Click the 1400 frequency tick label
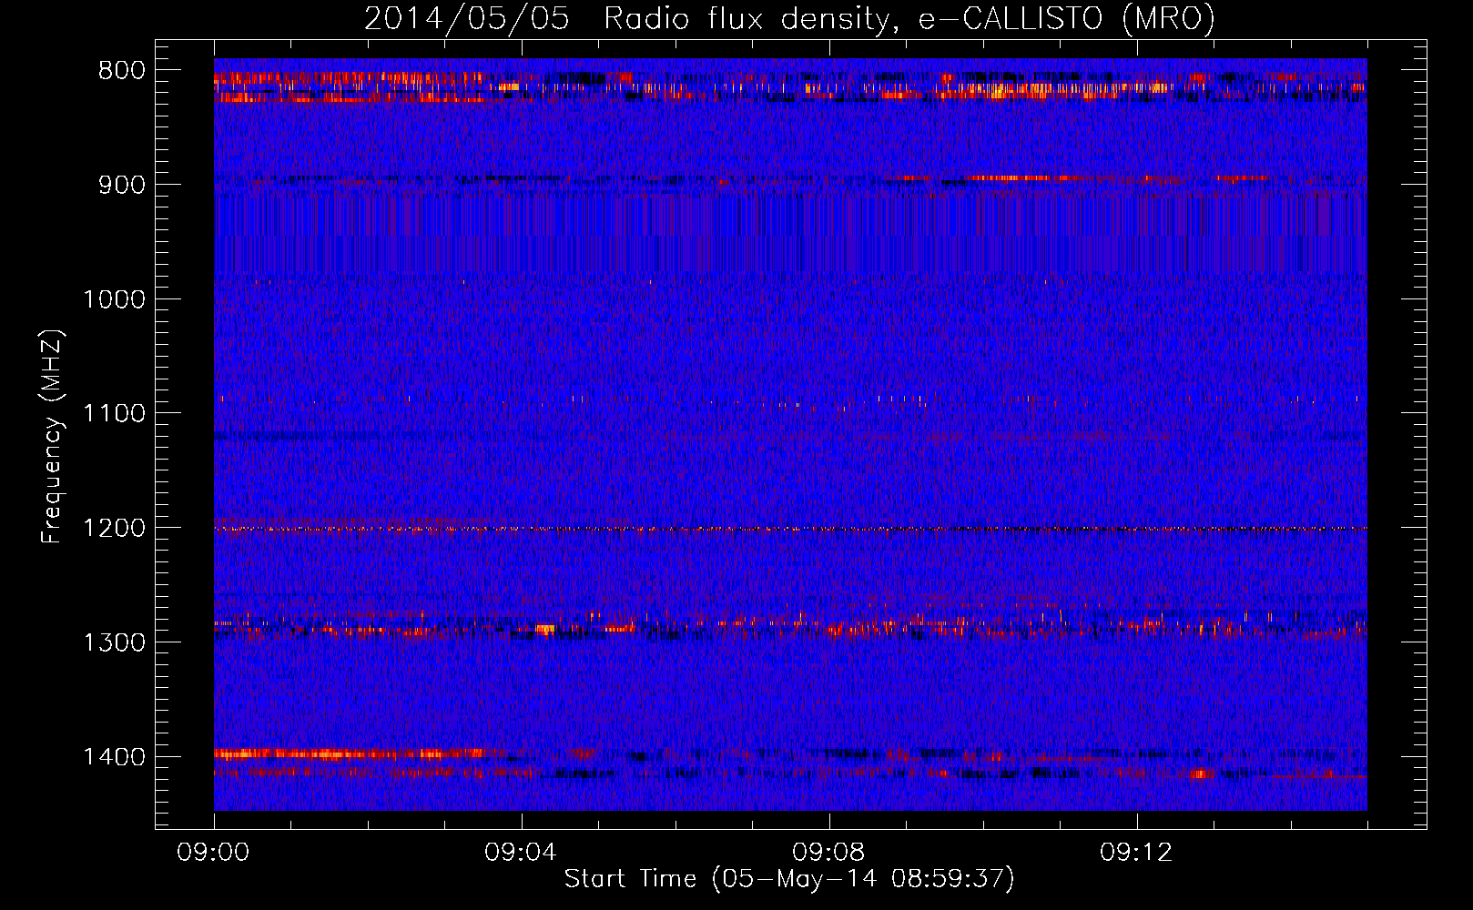This screenshot has width=1473, height=910. point(115,757)
